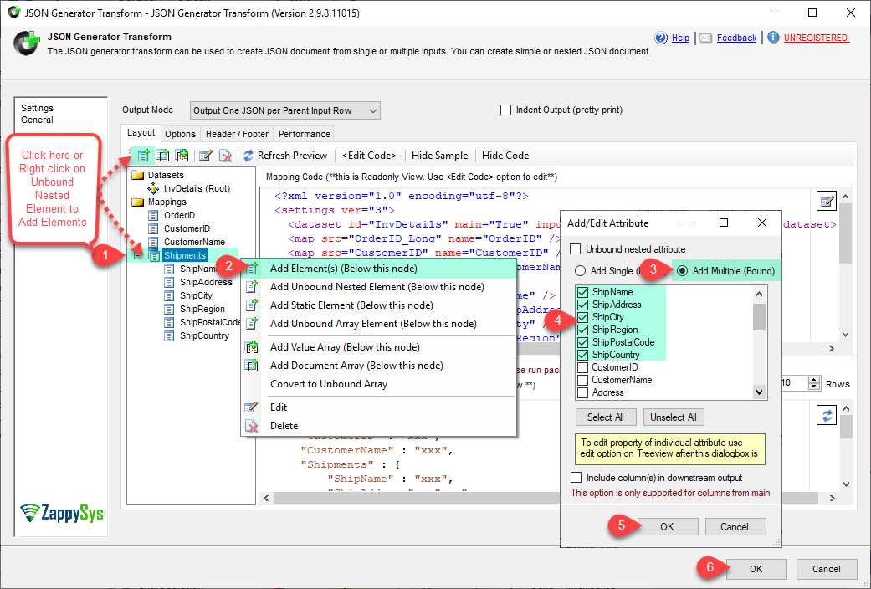
Task: Choose Add Element(s) (Below this node)
Action: pyautogui.click(x=379, y=269)
